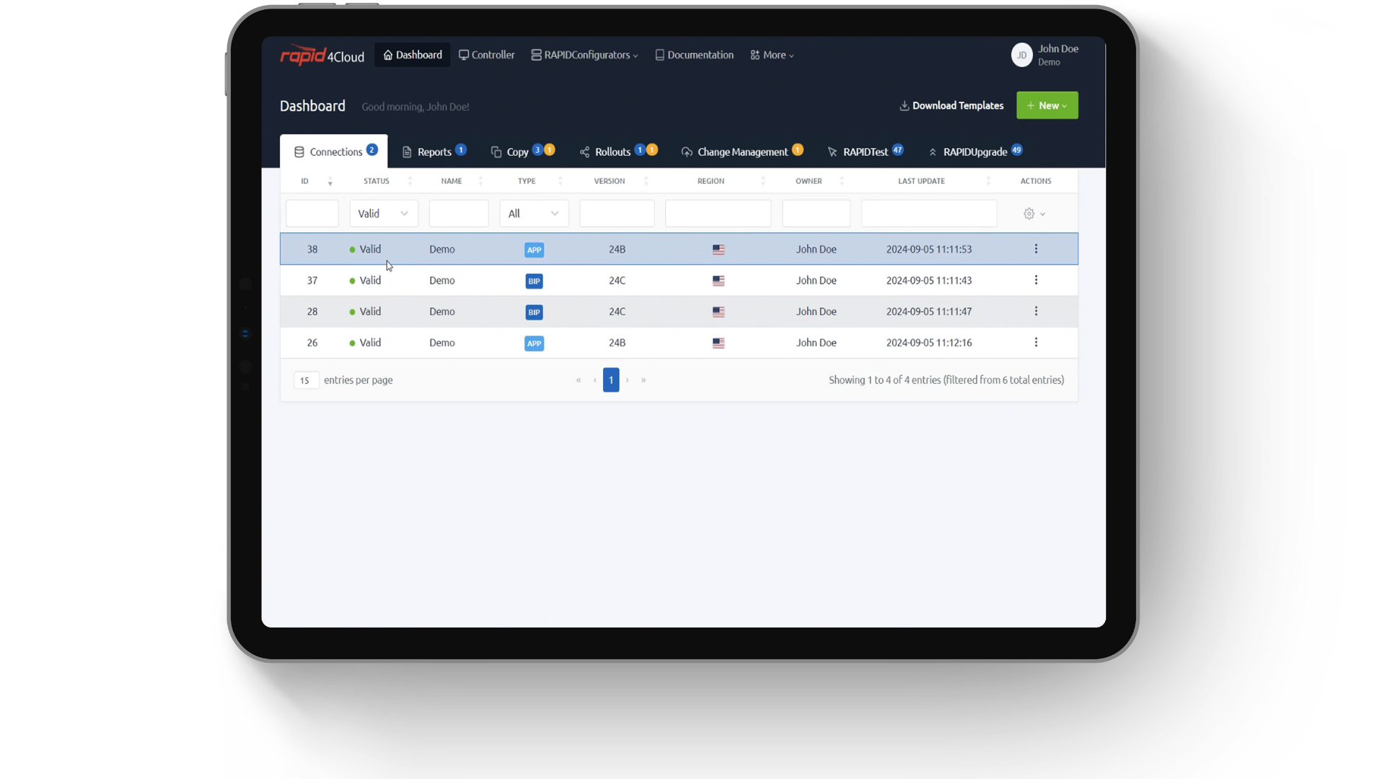1385x779 pixels.
Task: Click the rapid4Cloud logo
Action: coord(322,55)
